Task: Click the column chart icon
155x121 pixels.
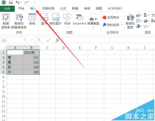Action: pyautogui.click(x=138, y=15)
